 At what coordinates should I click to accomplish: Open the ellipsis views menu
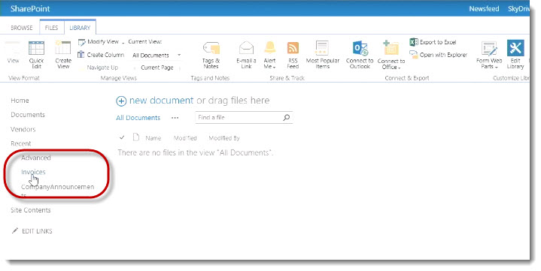click(175, 118)
